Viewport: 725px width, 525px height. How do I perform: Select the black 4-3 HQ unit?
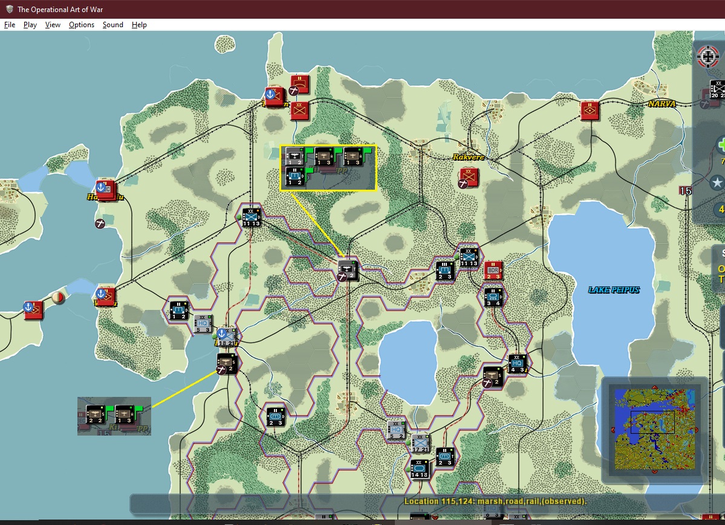point(517,364)
